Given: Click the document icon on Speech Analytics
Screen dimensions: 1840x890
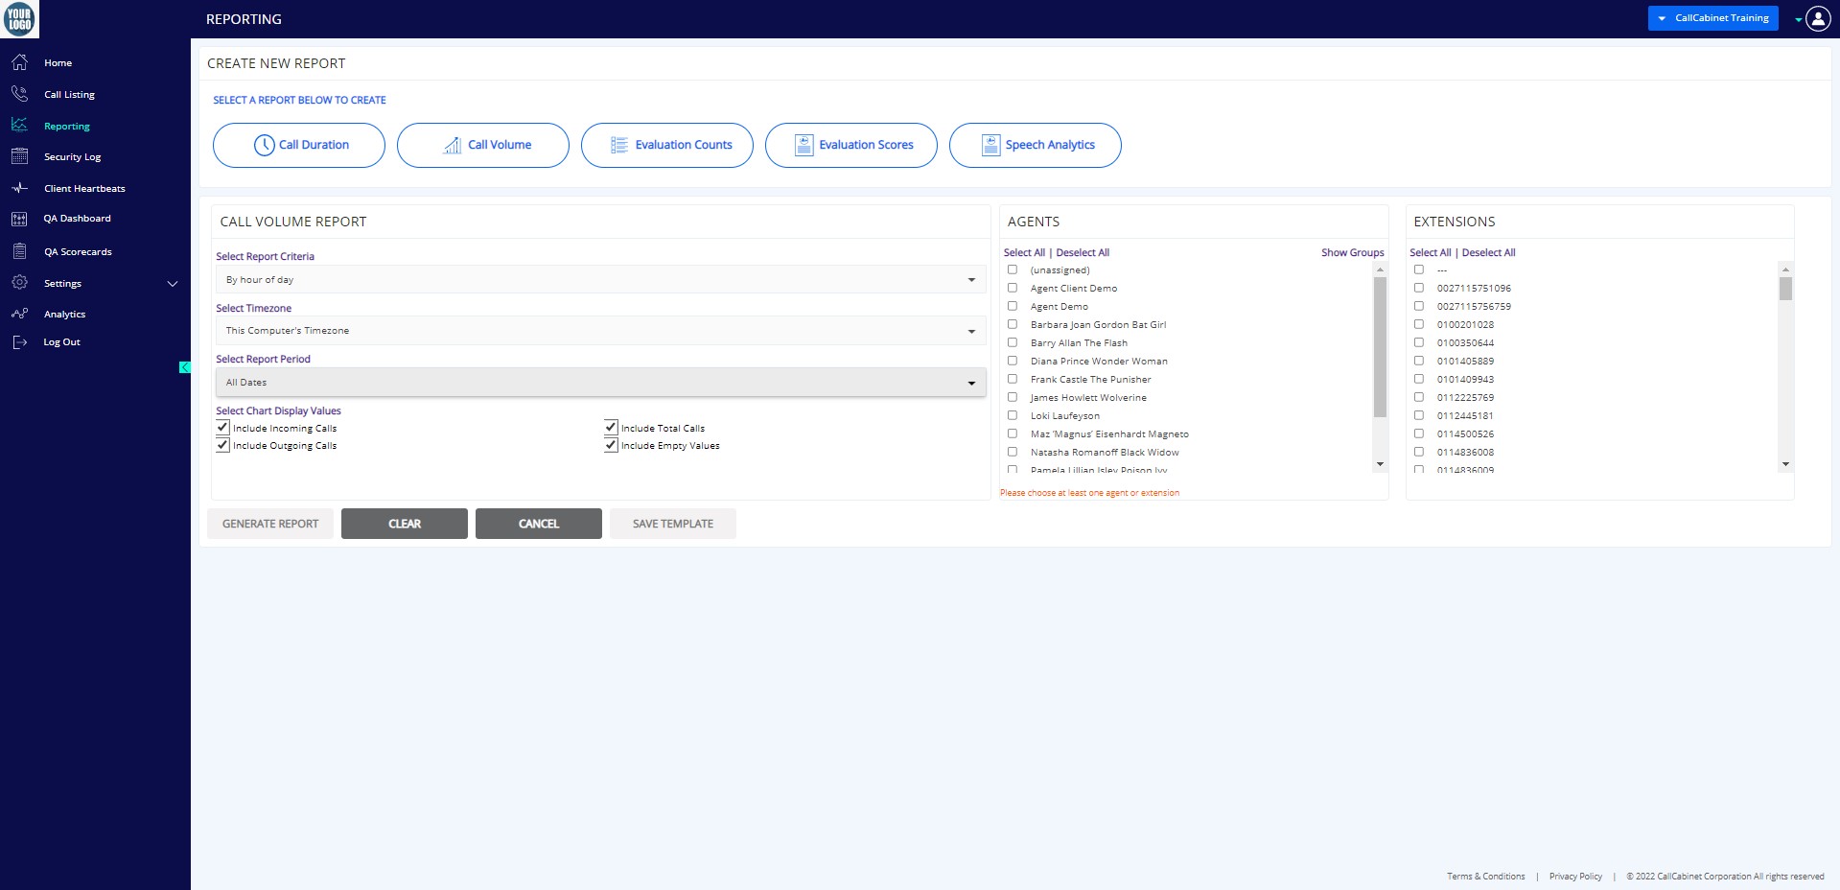Looking at the screenshot, I should tap(990, 145).
